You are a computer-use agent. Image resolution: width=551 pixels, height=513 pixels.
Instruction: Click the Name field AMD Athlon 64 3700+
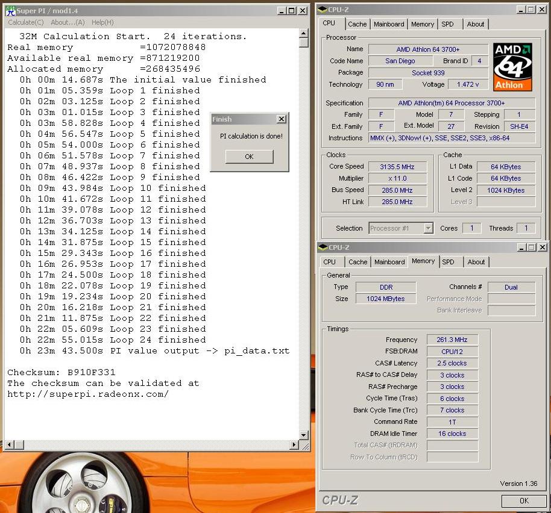click(x=428, y=49)
